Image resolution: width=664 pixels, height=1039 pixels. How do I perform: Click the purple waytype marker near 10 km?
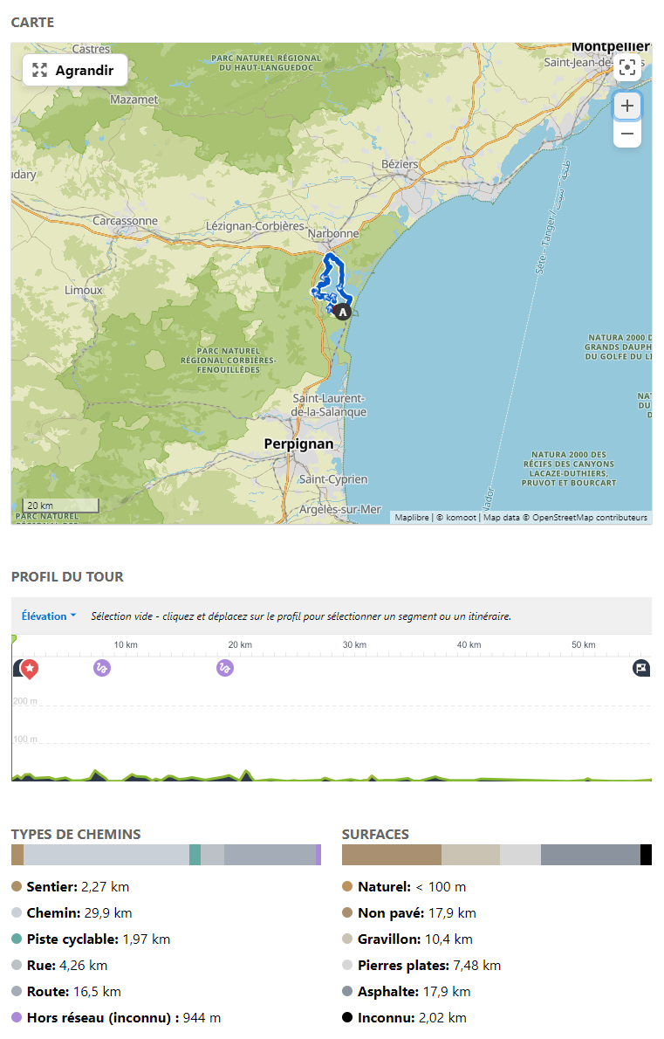102,668
